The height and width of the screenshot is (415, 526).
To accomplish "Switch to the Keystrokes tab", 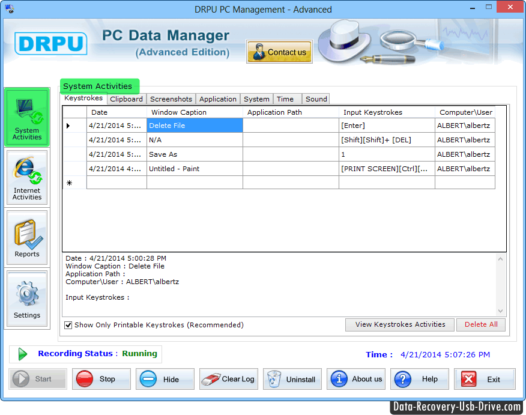I will (83, 98).
